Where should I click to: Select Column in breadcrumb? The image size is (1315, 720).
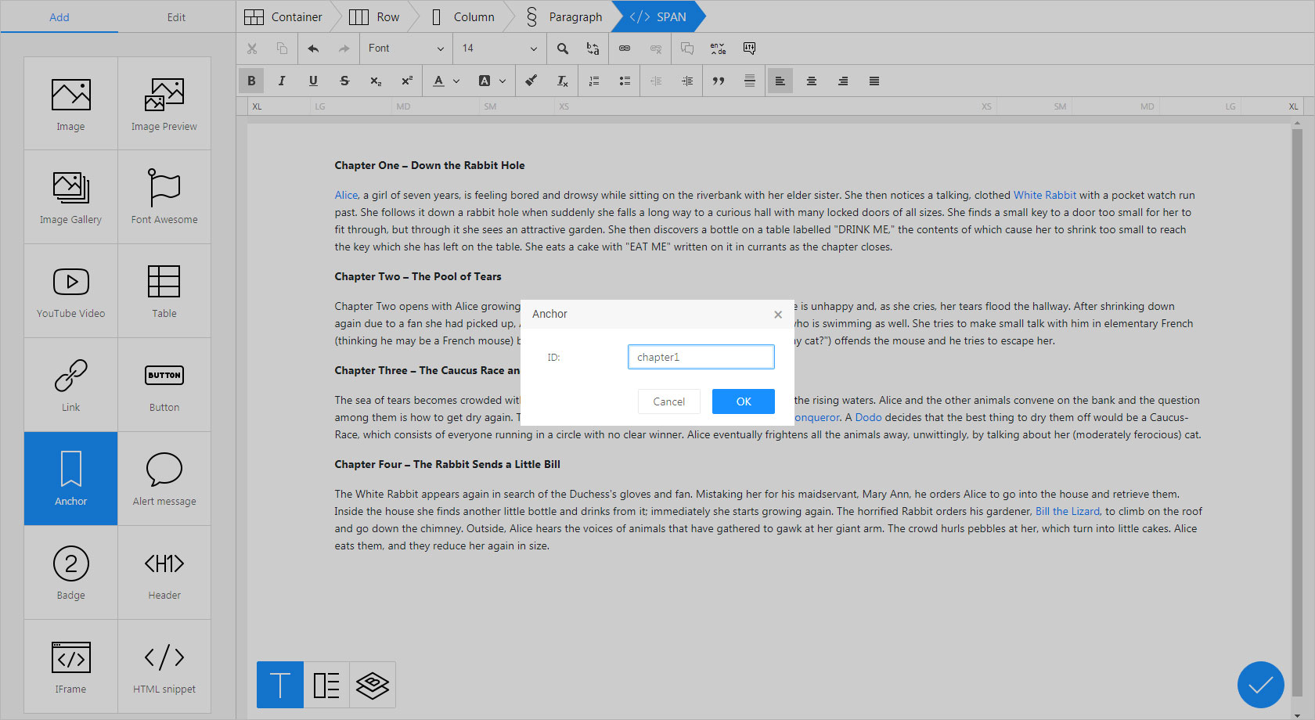click(x=463, y=16)
